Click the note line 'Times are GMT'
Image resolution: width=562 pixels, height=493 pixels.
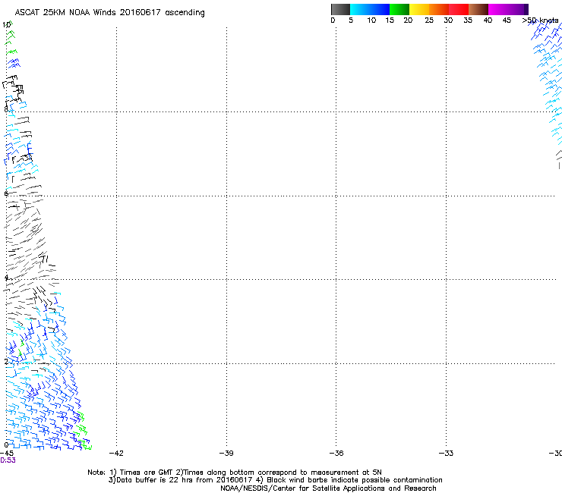pyautogui.click(x=147, y=473)
